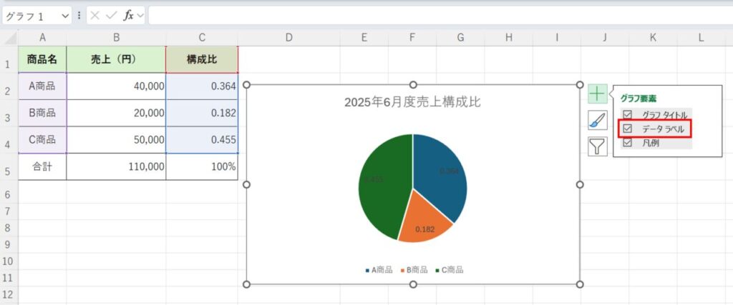This screenshot has width=733, height=305.
Task: Open the Insert Function fx button
Action: 128,16
